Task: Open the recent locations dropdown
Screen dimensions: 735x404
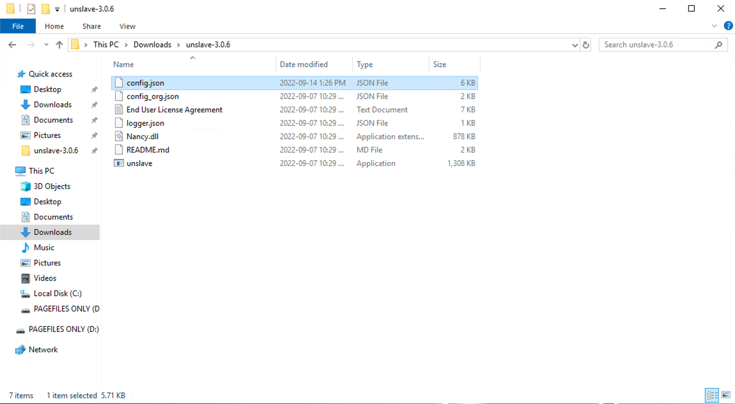Action: (46, 45)
